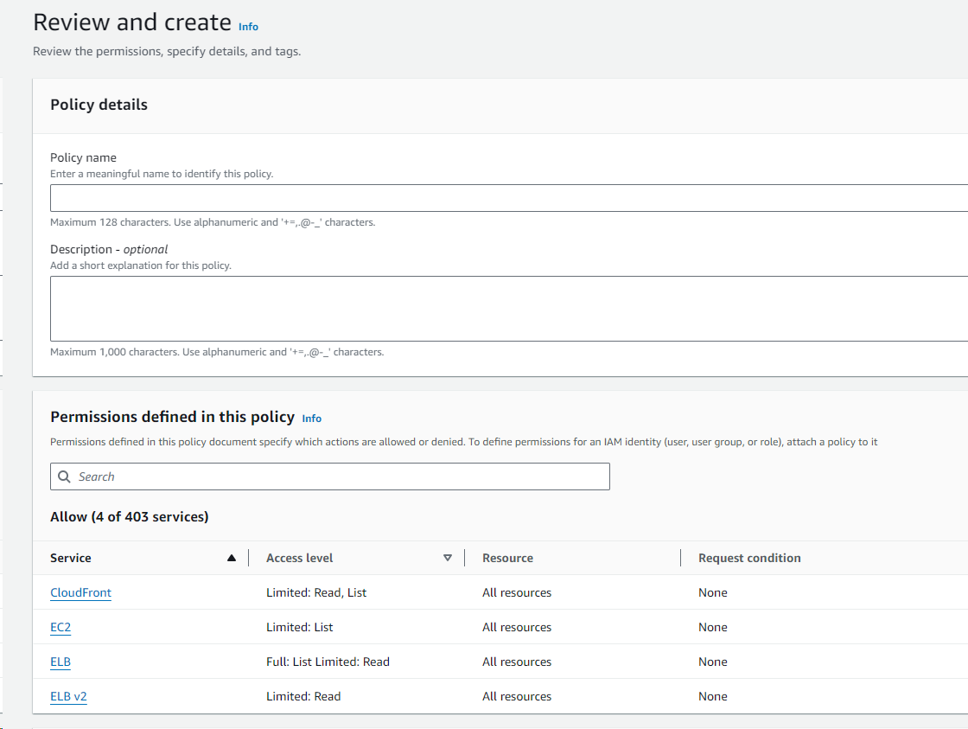
Task: Click the Info link beside Review and create
Action: coord(248,27)
